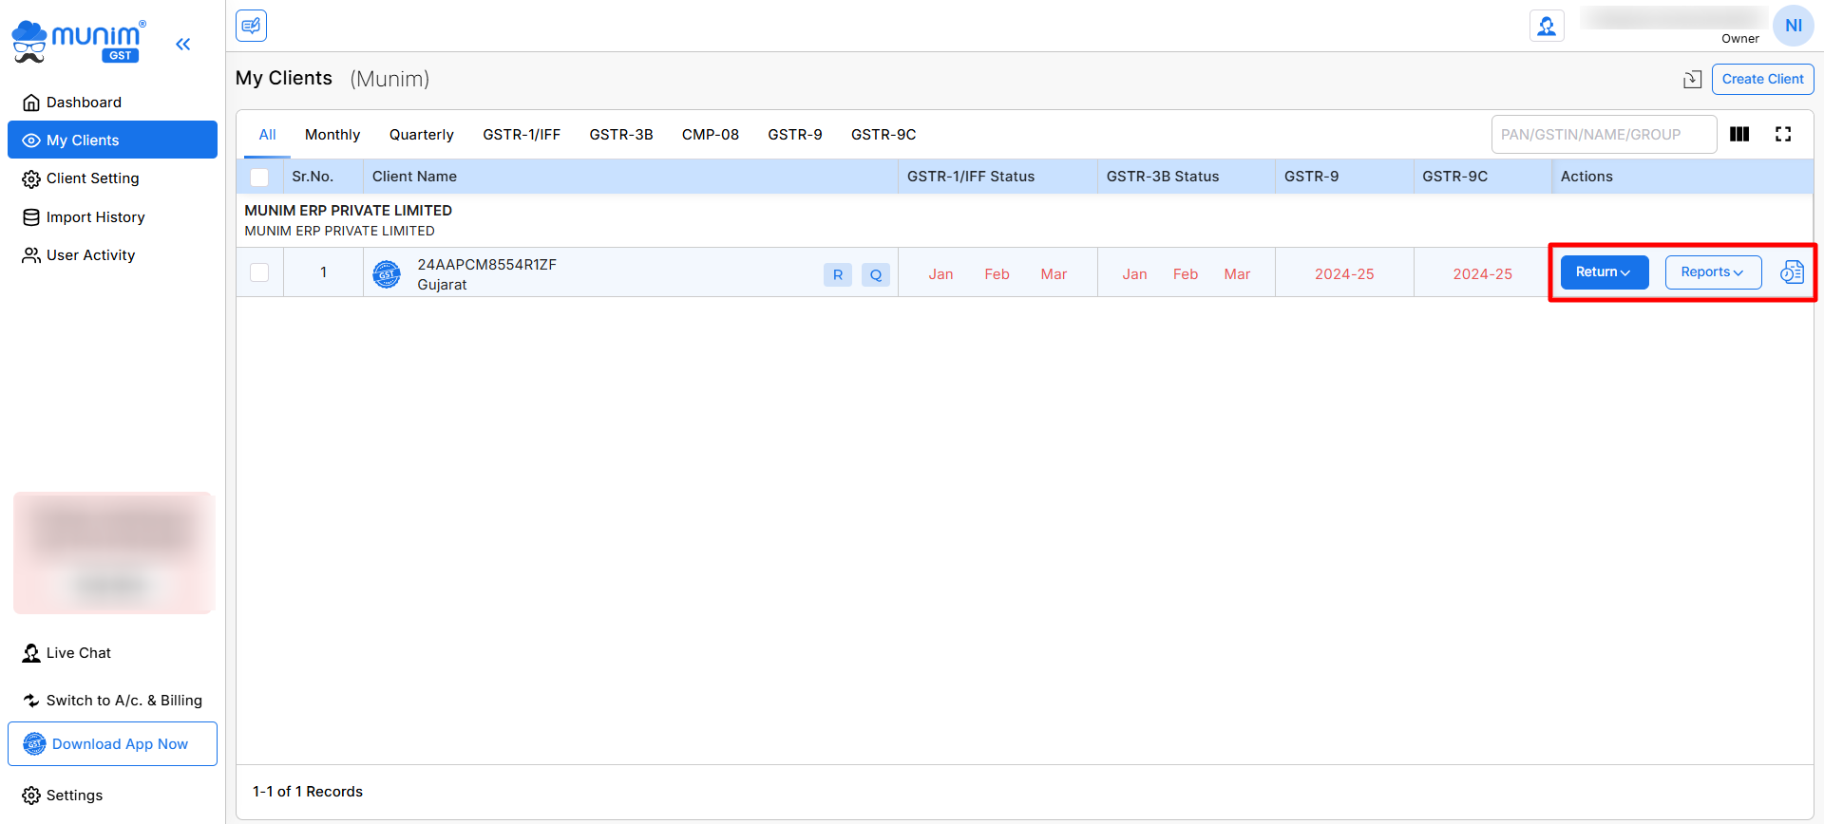The width and height of the screenshot is (1824, 824).
Task: Click the document icon in Actions column
Action: coord(1792,272)
